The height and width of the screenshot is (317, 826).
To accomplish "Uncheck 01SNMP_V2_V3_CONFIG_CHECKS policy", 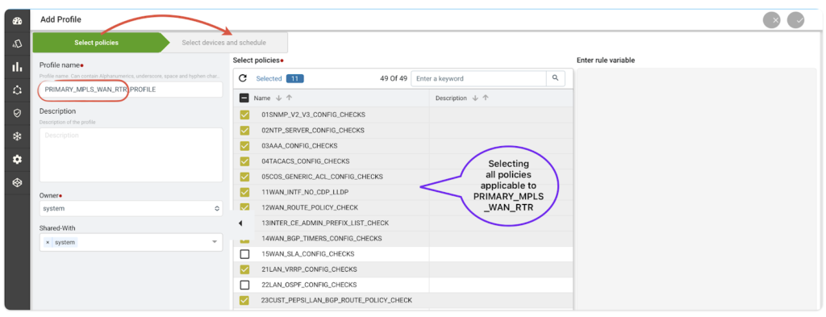I will pyautogui.click(x=244, y=115).
